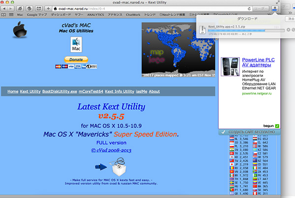Click the blue arrow next to the box
The height and width of the screenshot is (198, 295).
101,167
